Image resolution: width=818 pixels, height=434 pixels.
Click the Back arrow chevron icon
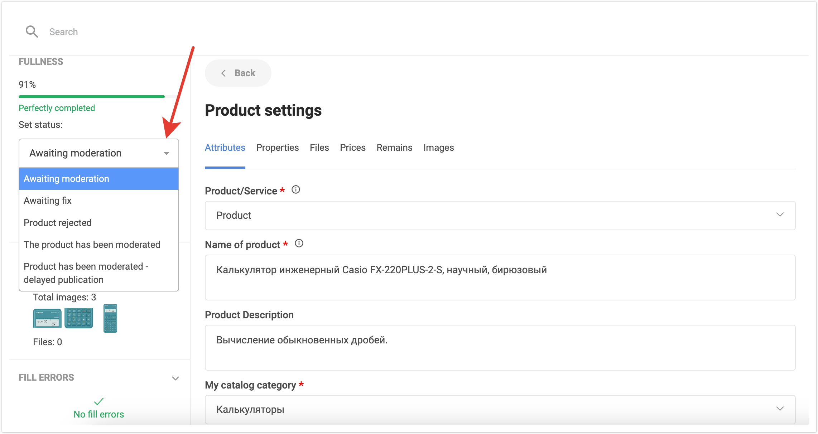223,73
